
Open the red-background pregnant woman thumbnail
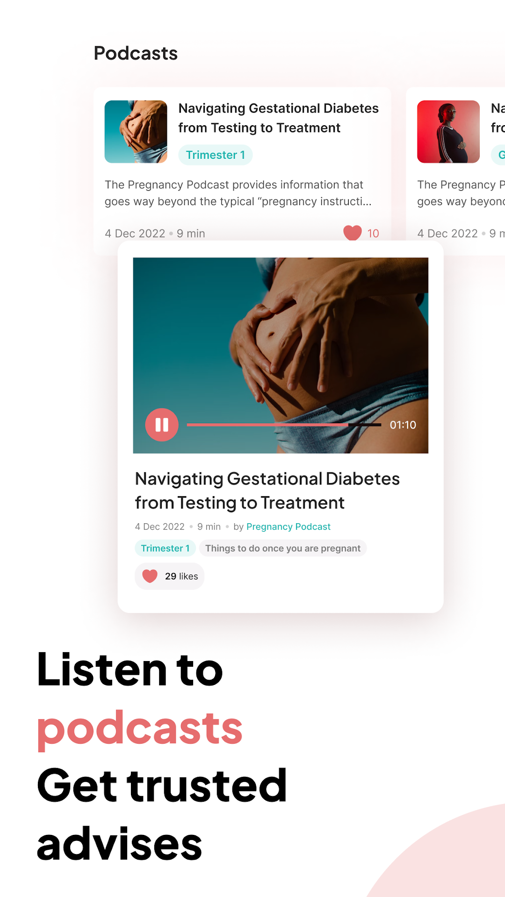click(x=448, y=132)
